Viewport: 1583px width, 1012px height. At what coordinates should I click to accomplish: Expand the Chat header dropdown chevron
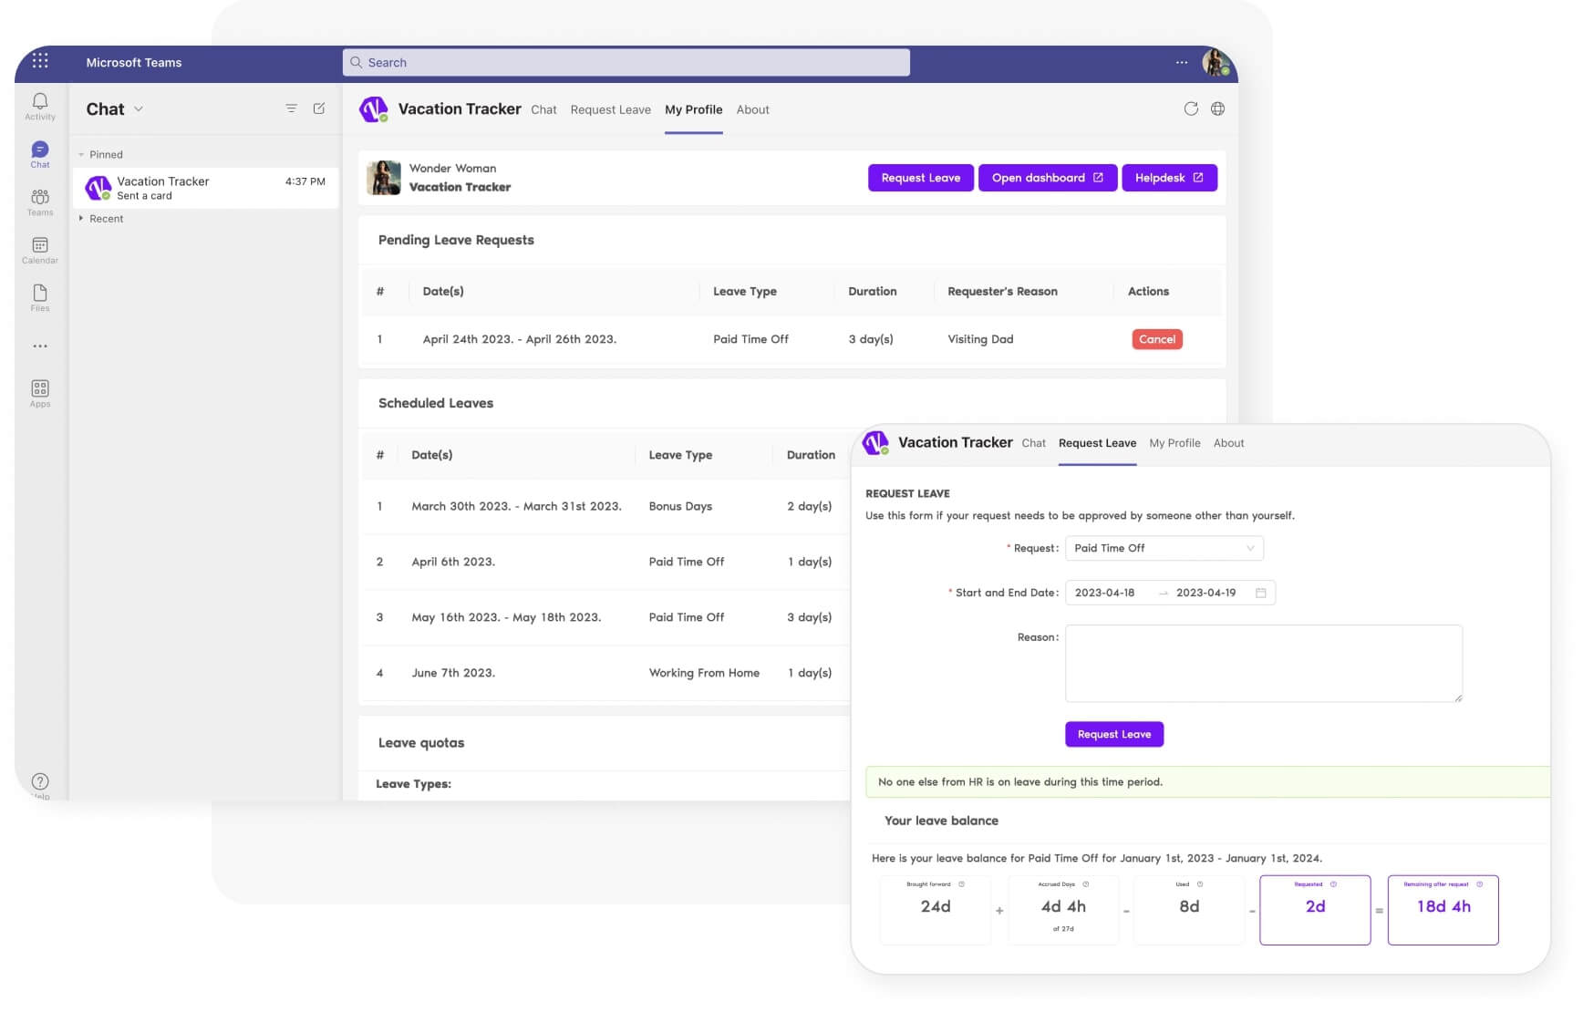(139, 108)
